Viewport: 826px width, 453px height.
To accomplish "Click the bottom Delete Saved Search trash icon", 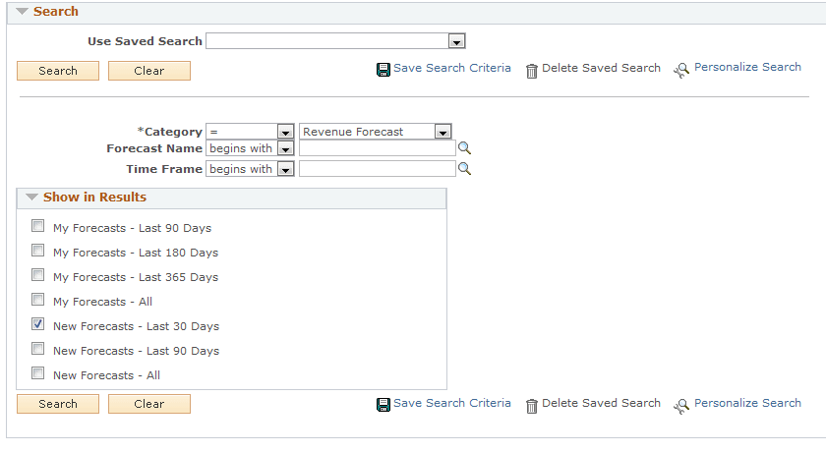I will [x=532, y=406].
